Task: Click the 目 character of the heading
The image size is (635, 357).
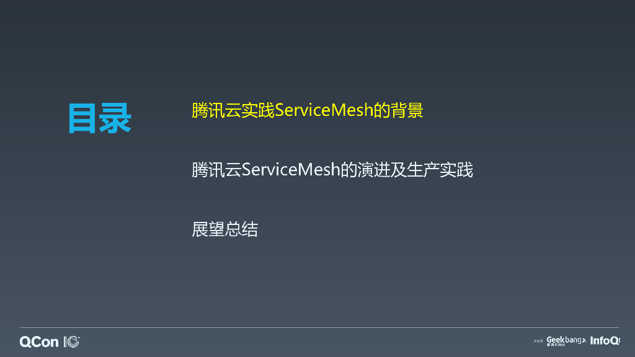Action: 82,118
